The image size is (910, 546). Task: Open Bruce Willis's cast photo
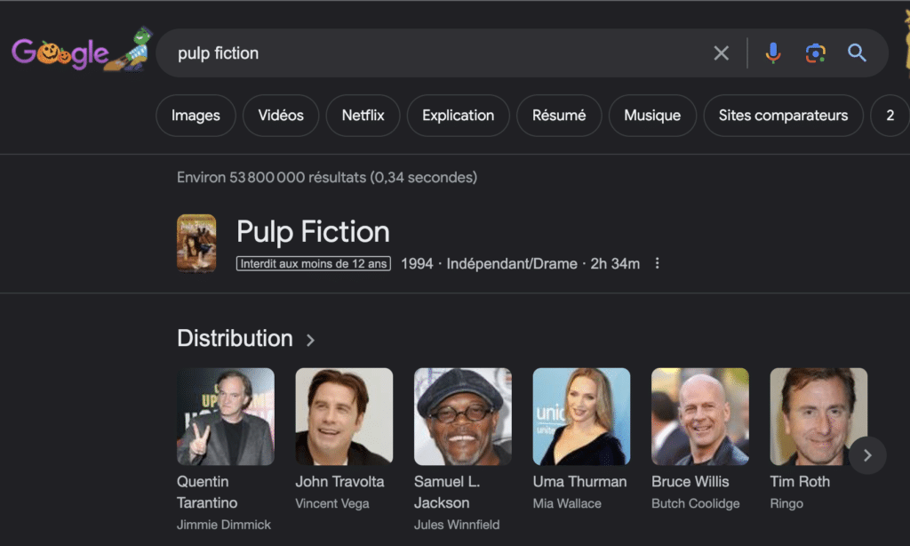tap(700, 416)
